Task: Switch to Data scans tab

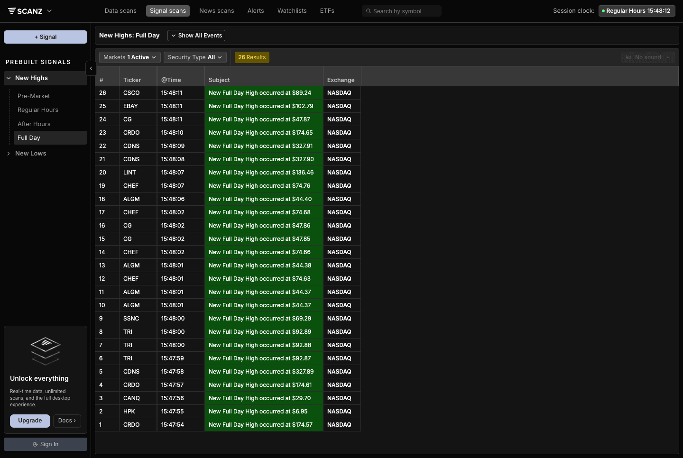Action: tap(120, 11)
